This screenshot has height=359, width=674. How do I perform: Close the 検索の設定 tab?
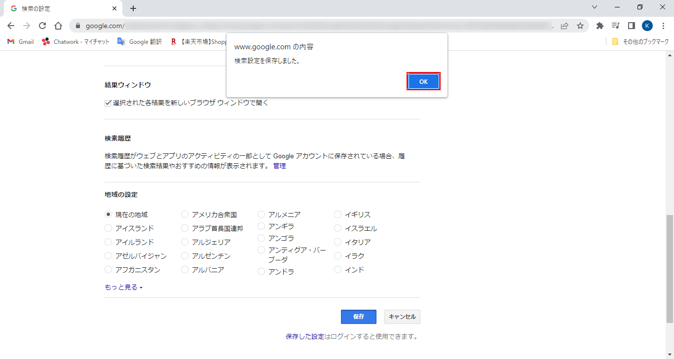point(114,8)
